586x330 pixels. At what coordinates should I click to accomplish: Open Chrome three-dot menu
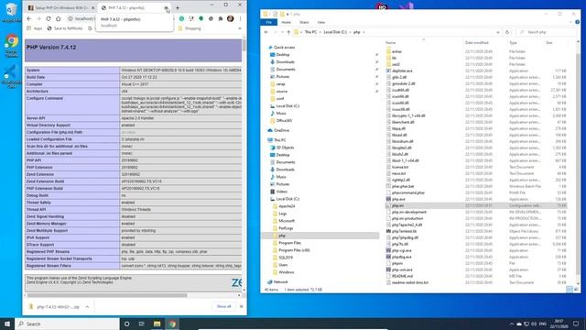pos(240,18)
